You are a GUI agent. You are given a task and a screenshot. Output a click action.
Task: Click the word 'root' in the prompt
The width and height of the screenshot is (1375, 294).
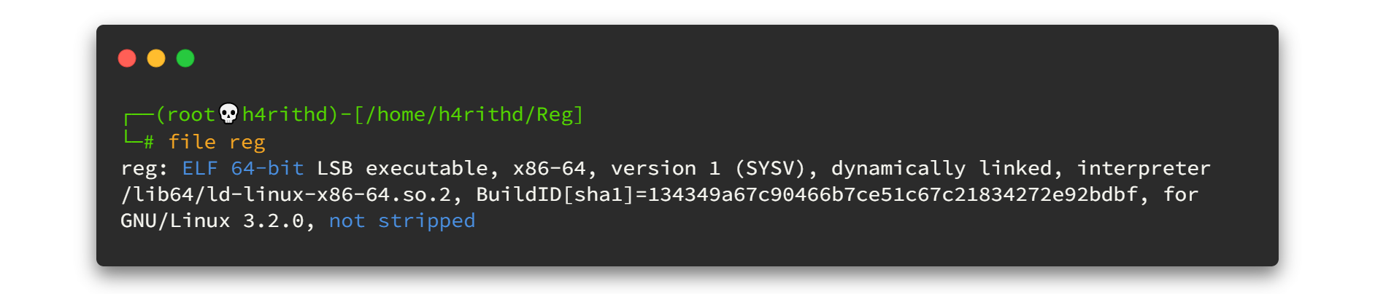click(192, 114)
